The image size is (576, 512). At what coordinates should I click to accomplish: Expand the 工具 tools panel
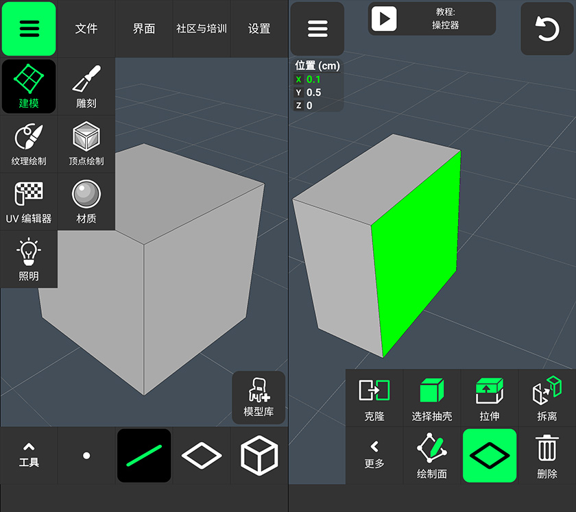[29, 455]
